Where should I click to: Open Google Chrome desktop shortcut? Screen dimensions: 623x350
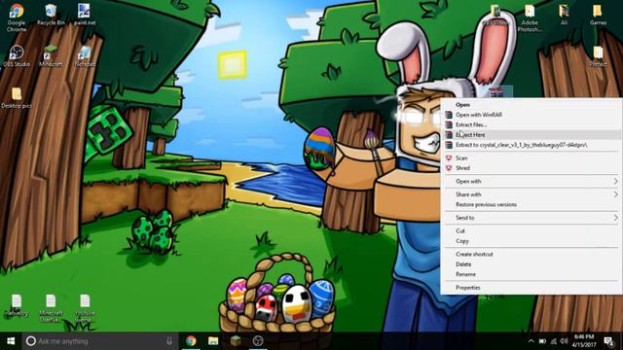pyautogui.click(x=17, y=17)
